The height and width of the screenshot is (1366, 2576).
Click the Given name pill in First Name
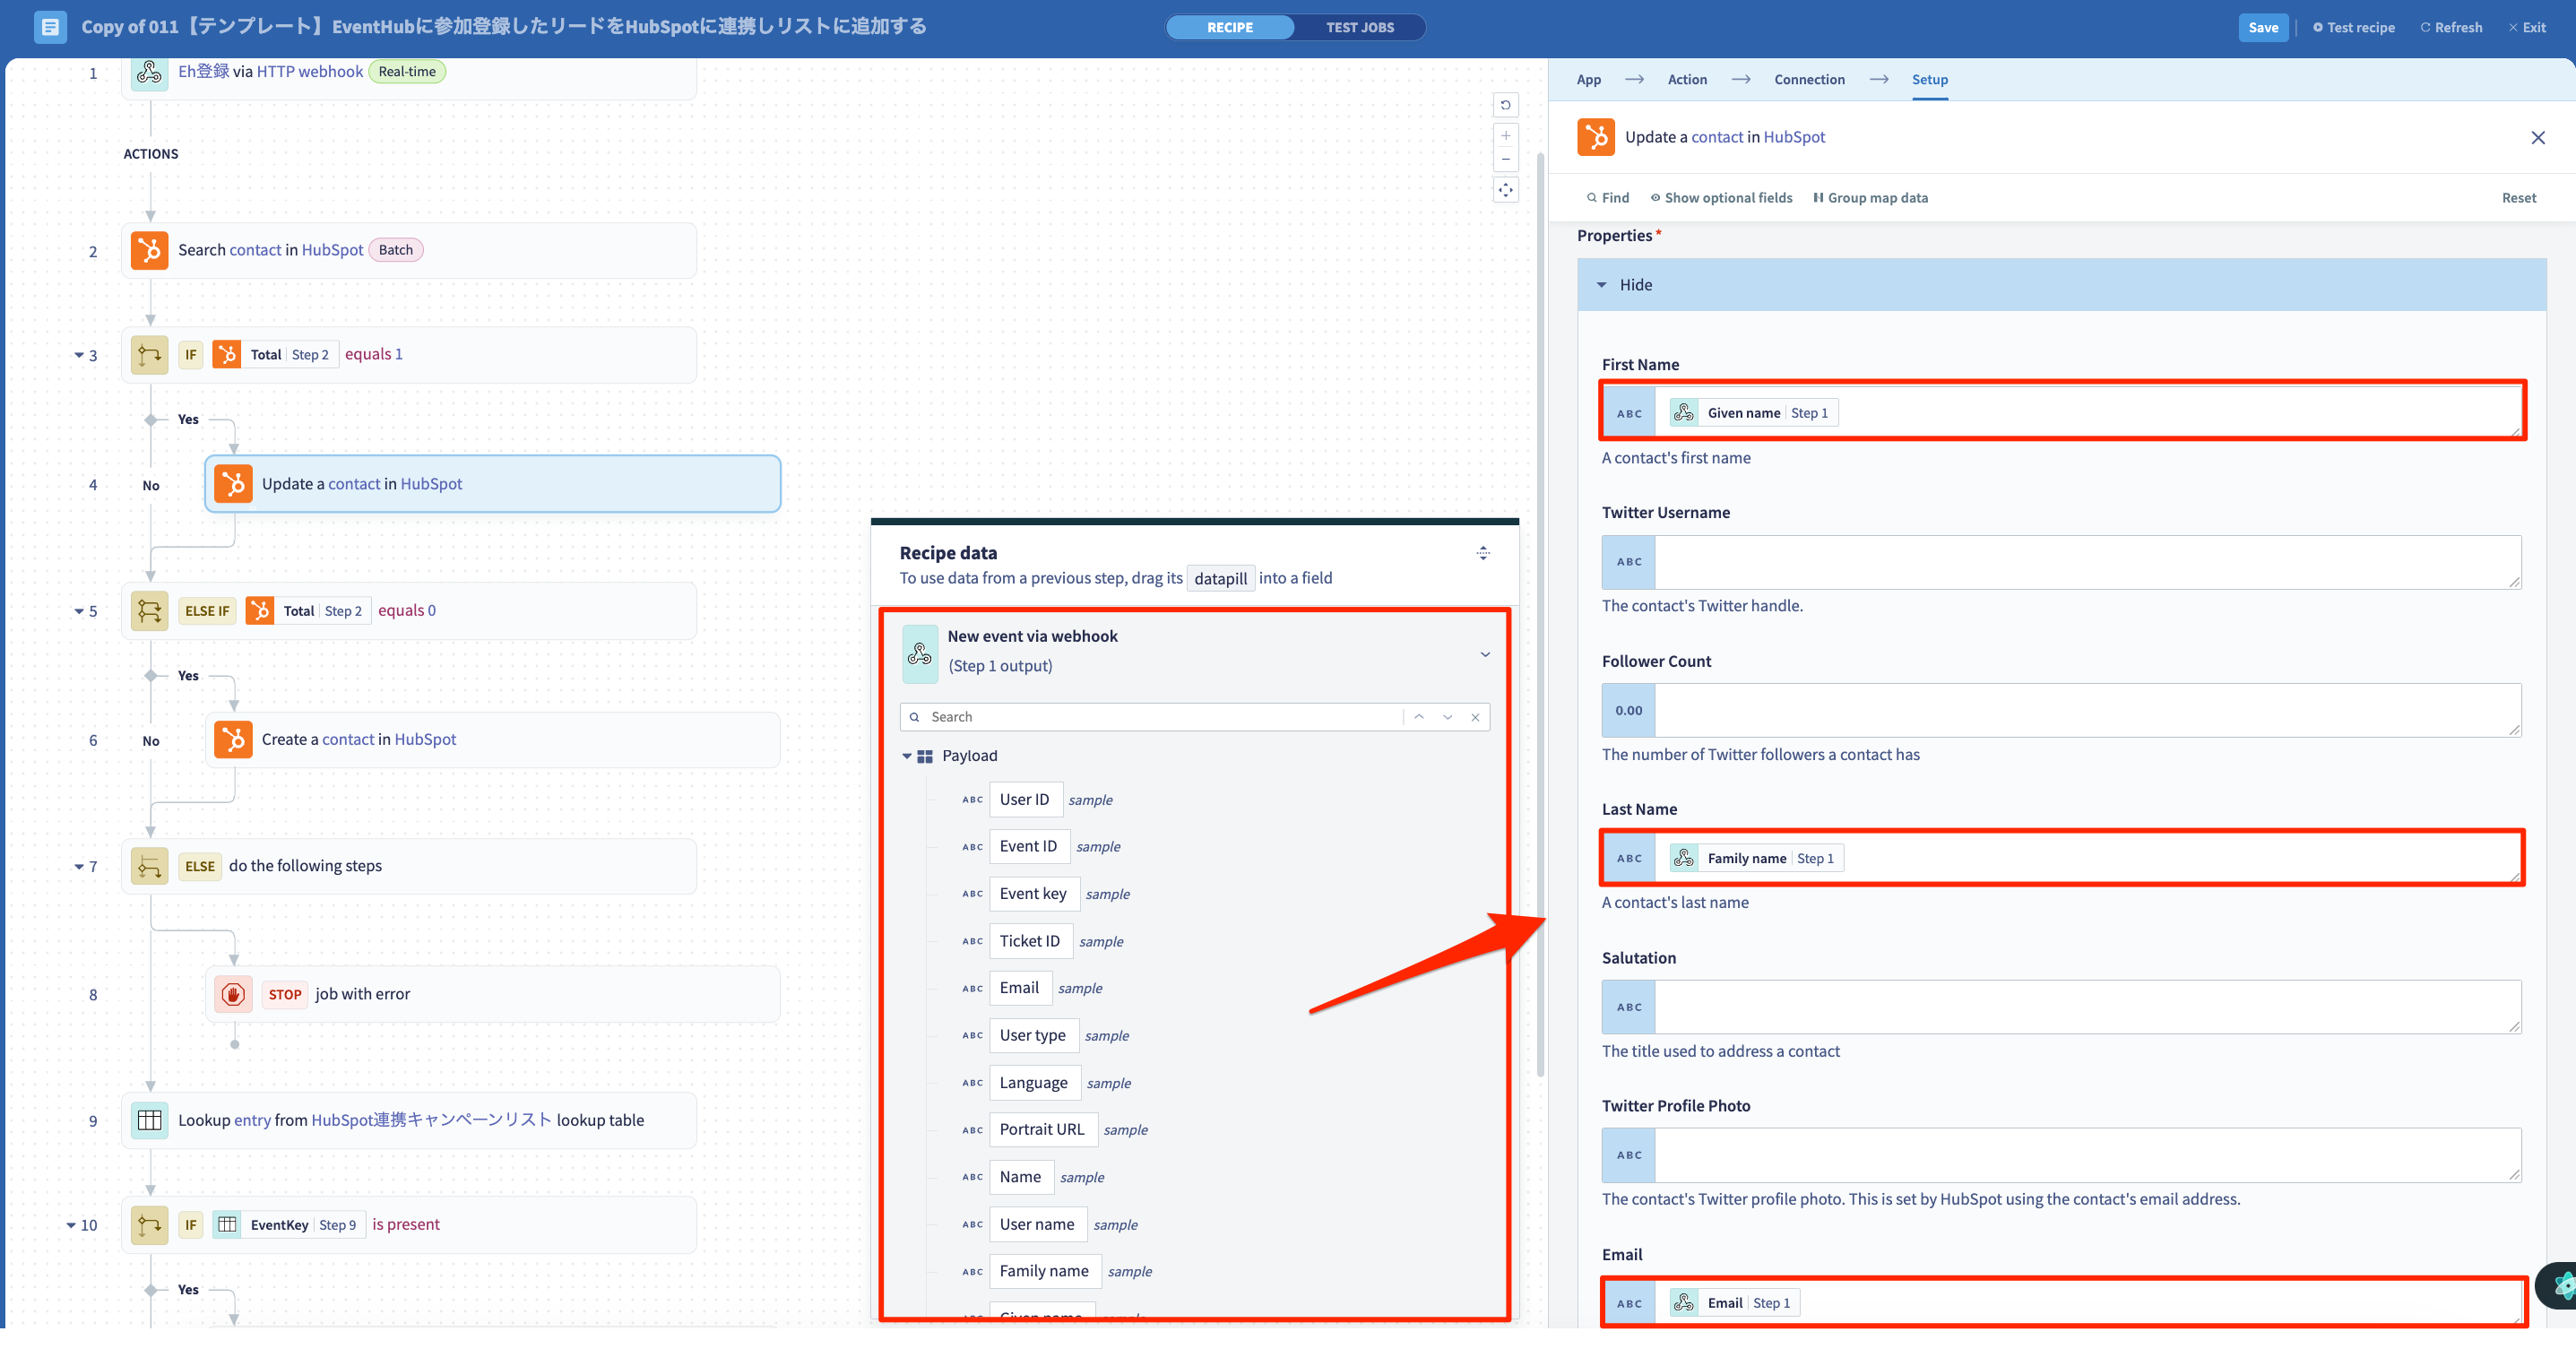pos(1752,413)
